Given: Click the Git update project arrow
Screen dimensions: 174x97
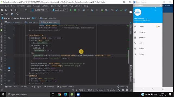Looking at the screenshot, I should (117, 10).
